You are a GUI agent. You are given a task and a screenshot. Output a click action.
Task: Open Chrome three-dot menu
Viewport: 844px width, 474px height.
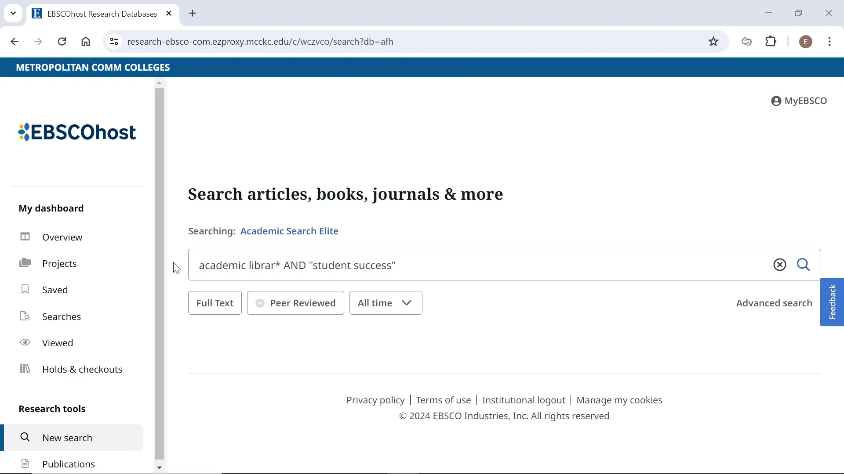tap(829, 42)
